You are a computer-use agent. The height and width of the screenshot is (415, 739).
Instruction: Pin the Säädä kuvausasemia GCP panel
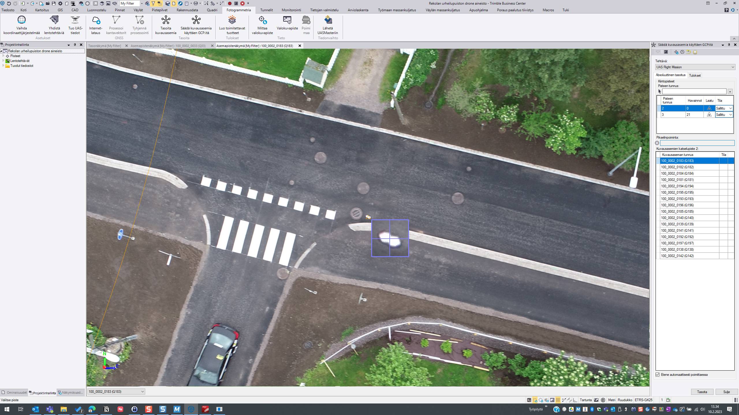(729, 45)
